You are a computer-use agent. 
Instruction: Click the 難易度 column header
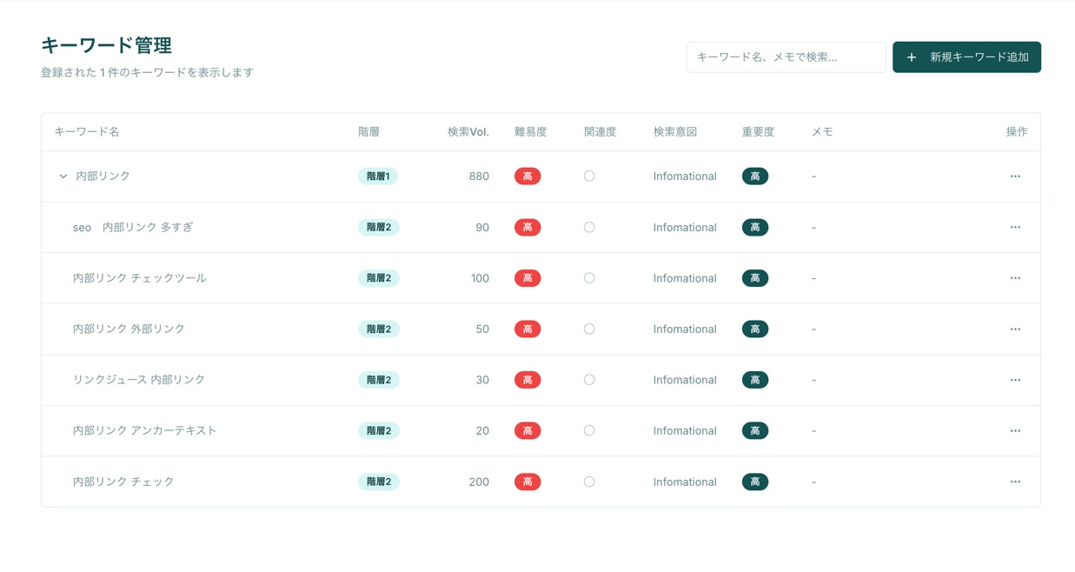[x=530, y=132]
